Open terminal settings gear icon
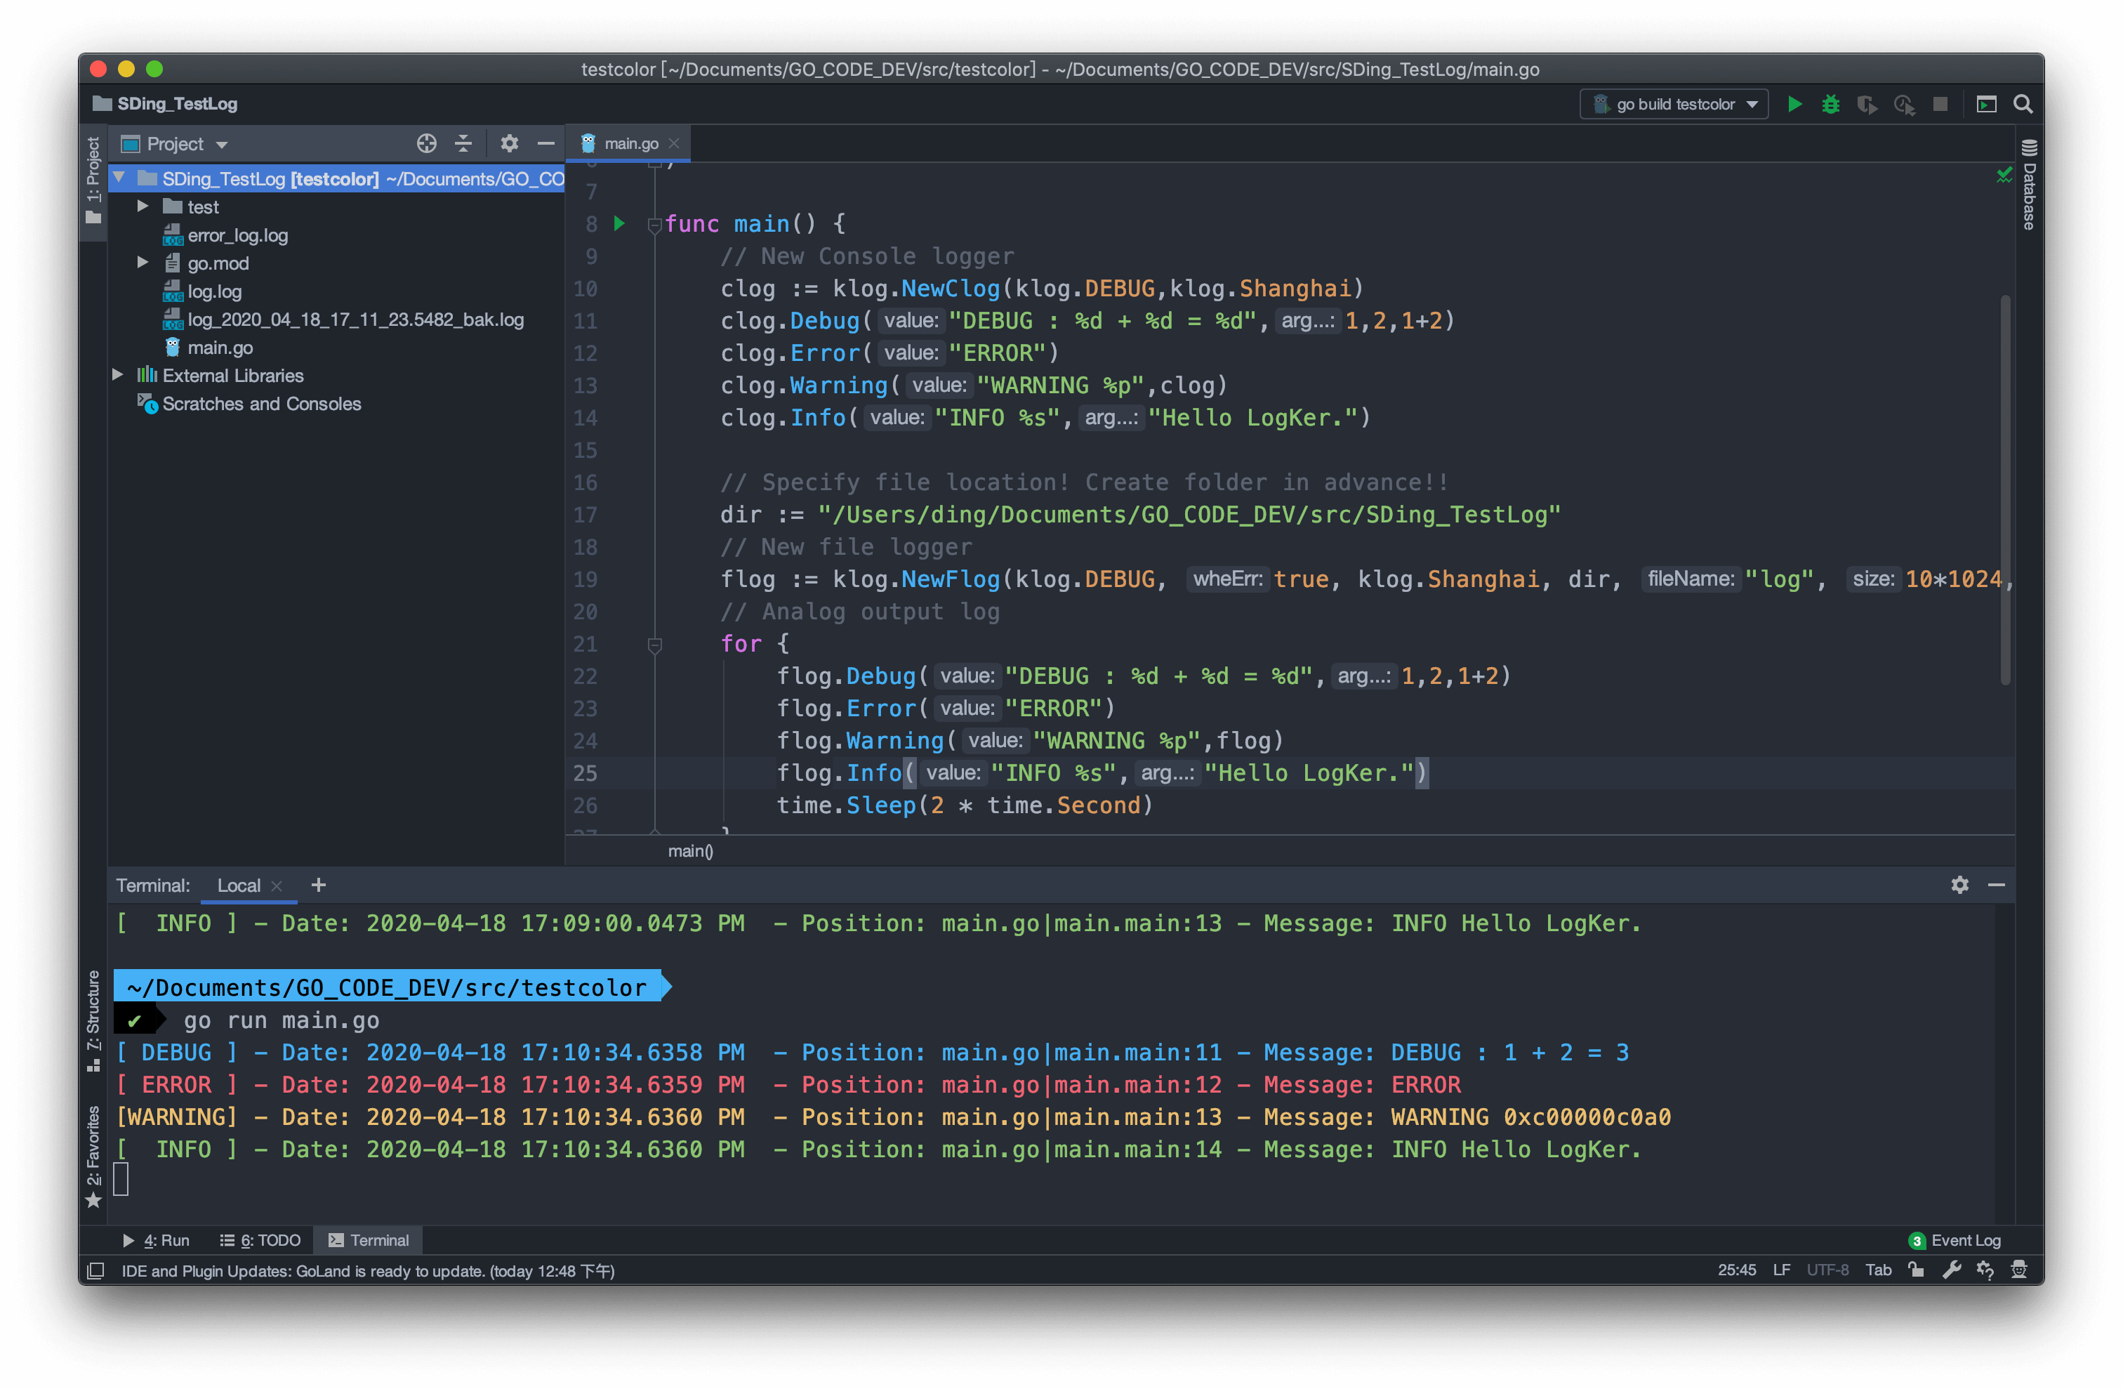The image size is (2123, 1389). pyautogui.click(x=1959, y=885)
